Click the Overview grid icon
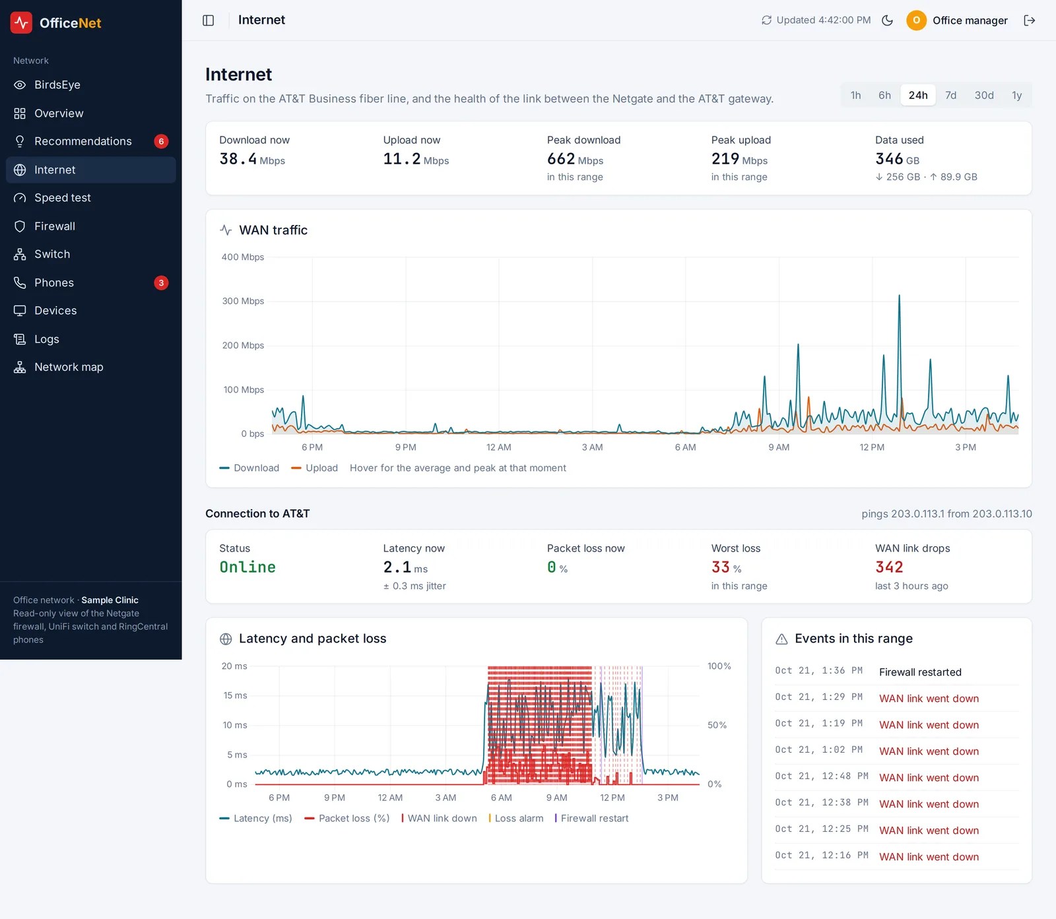The height and width of the screenshot is (919, 1056). pos(20,113)
